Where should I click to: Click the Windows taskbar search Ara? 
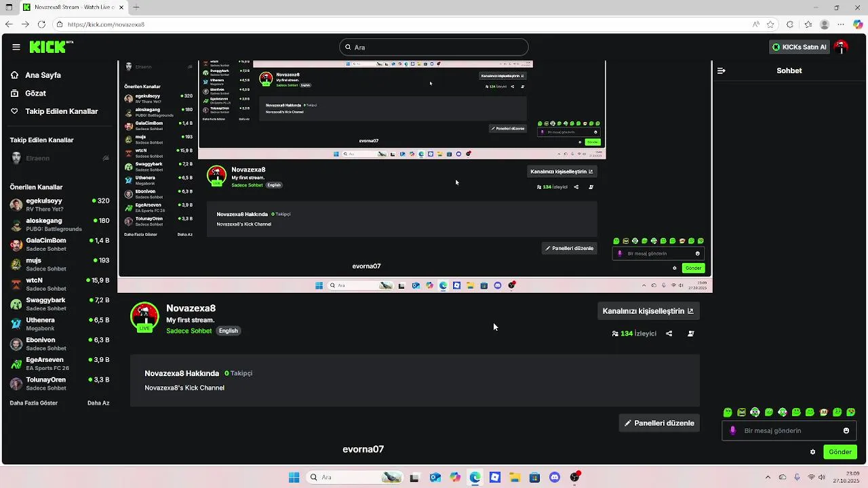pyautogui.click(x=354, y=477)
